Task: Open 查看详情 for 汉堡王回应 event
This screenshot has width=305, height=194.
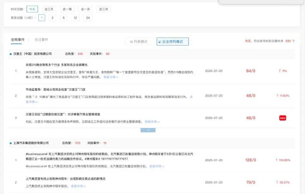Action: click(x=152, y=122)
